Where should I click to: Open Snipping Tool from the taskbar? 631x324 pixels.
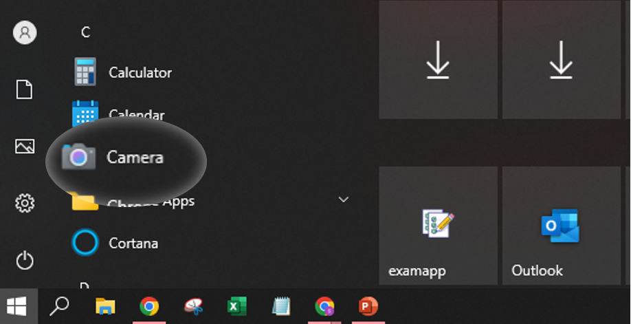coord(193,306)
